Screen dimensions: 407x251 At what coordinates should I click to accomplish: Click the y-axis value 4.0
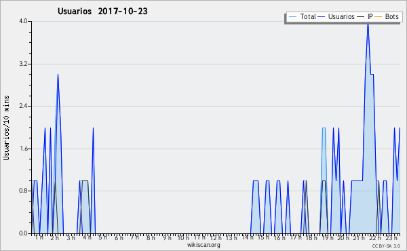tap(23, 21)
